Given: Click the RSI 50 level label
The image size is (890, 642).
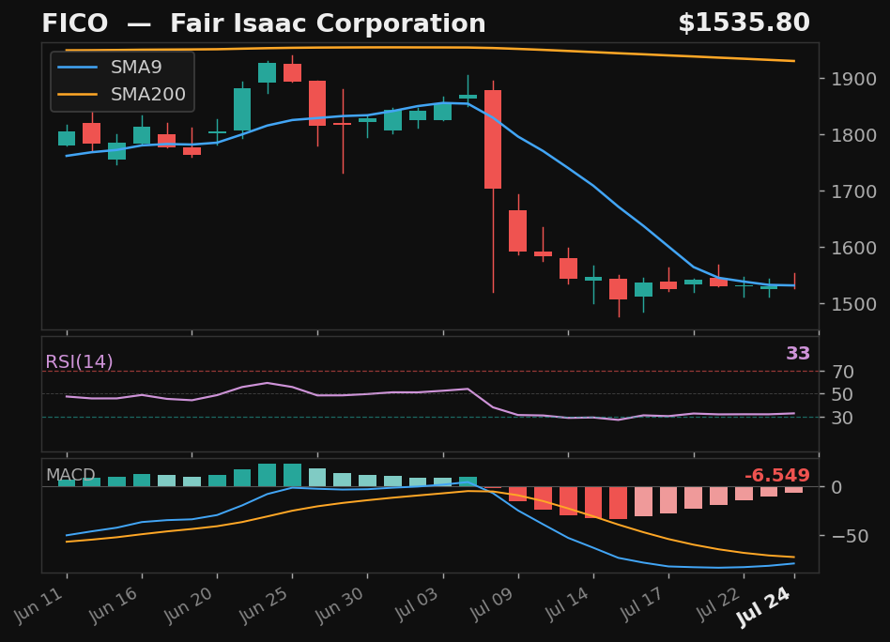Looking at the screenshot, I should click(843, 394).
